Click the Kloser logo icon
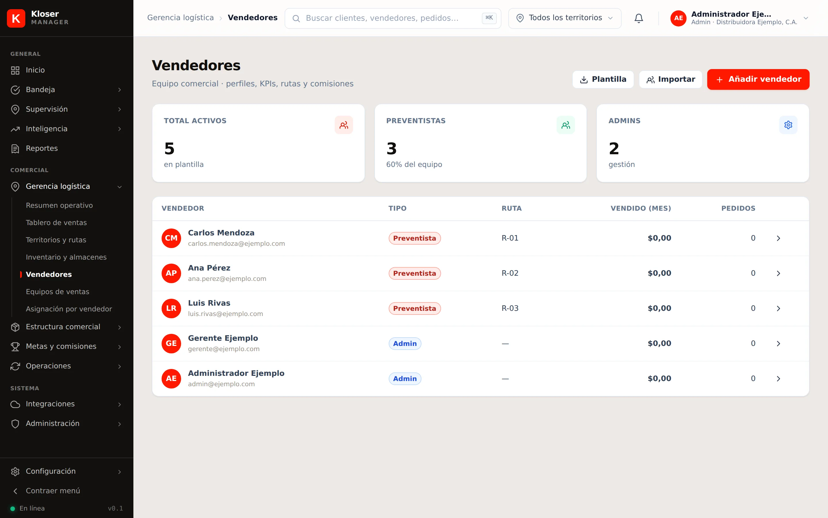This screenshot has height=518, width=828. [x=16, y=18]
